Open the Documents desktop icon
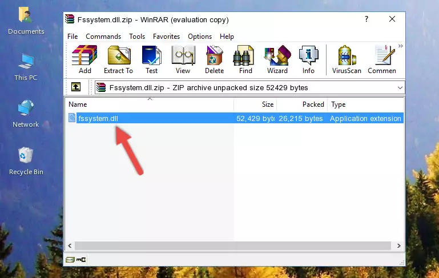Screen dimensions: 439x278 pyautogui.click(x=26, y=21)
